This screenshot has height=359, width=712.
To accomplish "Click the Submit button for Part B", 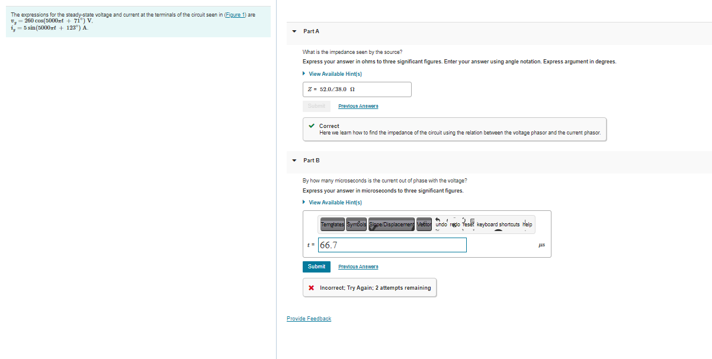I will pos(316,267).
